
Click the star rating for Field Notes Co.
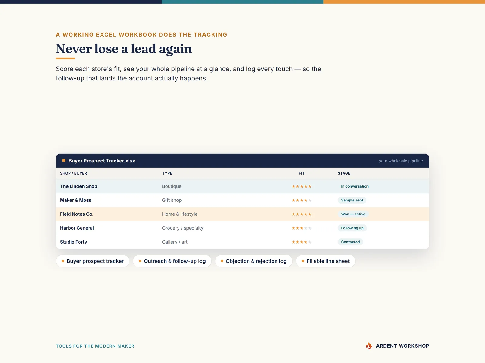(x=302, y=214)
